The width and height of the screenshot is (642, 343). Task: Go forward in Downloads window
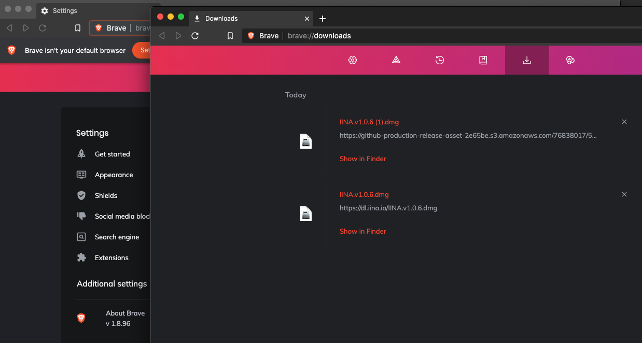point(178,36)
